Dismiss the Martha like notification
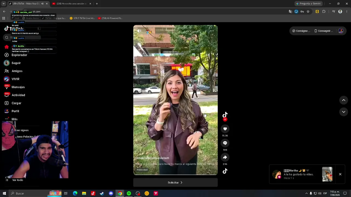The width and height of the screenshot is (351, 197). [340, 174]
